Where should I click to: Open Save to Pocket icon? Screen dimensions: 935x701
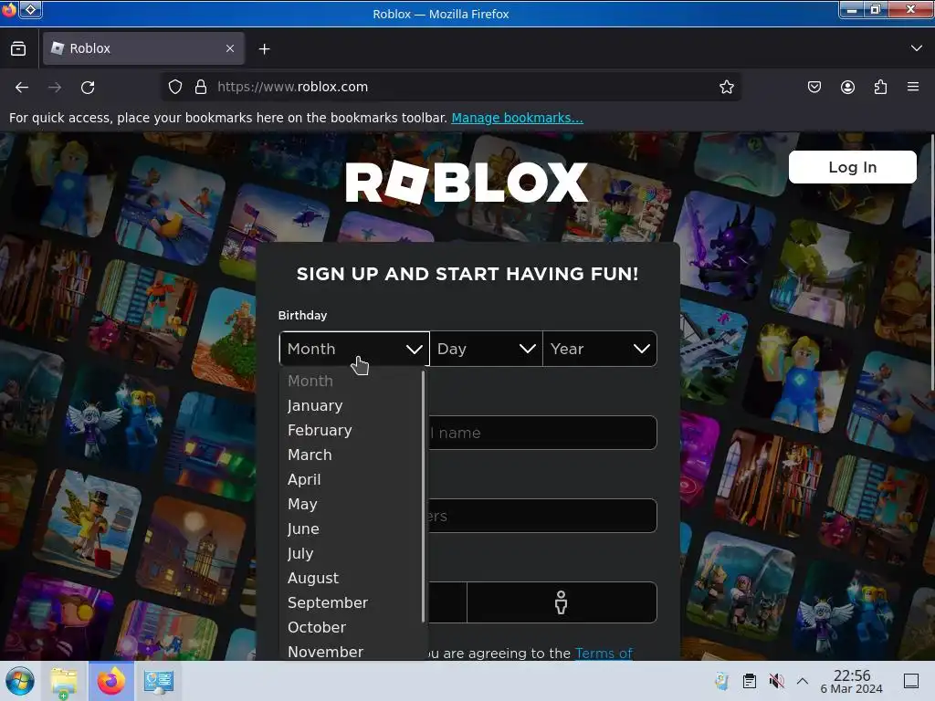point(814,87)
